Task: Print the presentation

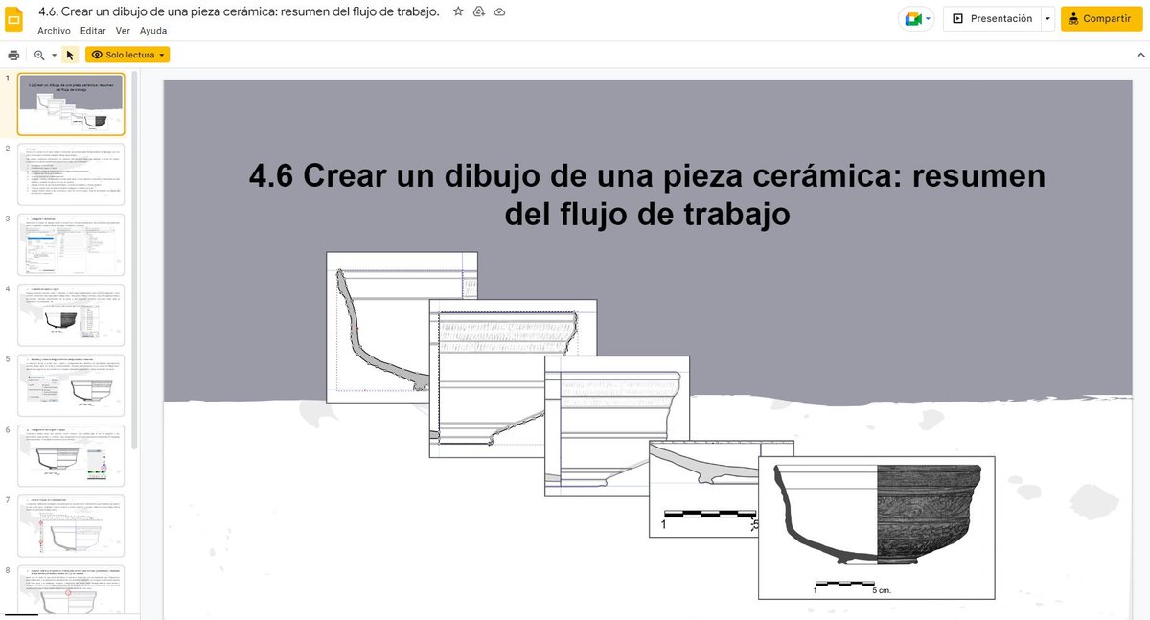Action: click(x=13, y=55)
